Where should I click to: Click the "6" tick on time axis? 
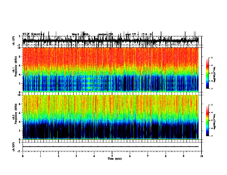(130, 156)
